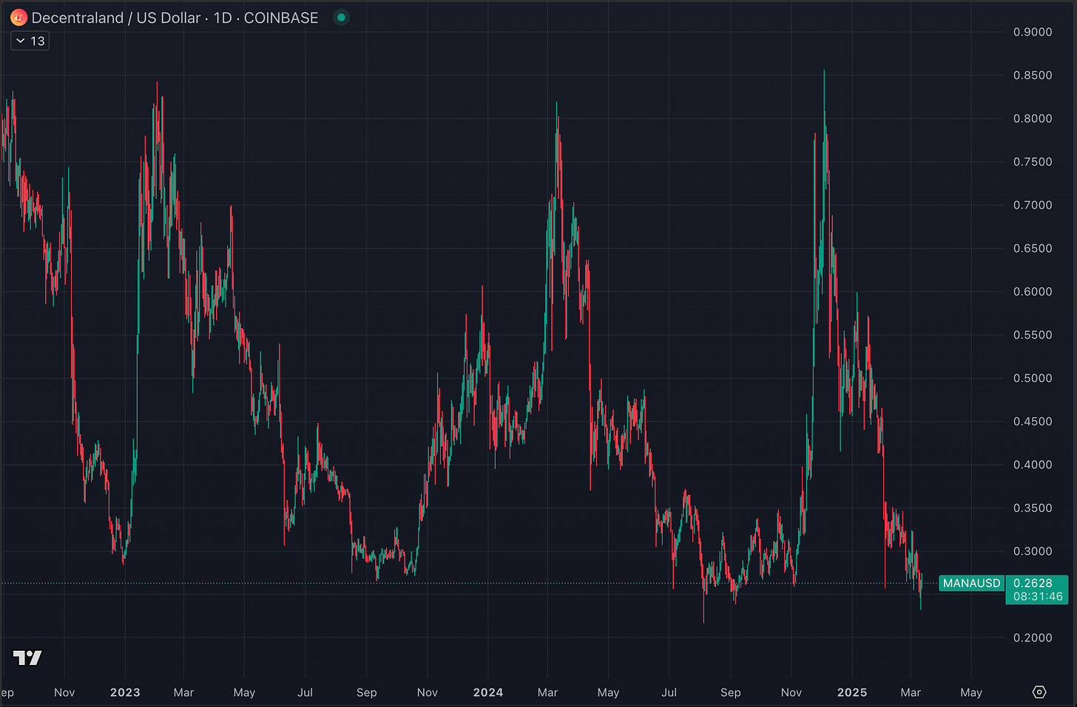Click the 0.8500 price axis label
Viewport: 1077px width, 707px height.
[1033, 75]
